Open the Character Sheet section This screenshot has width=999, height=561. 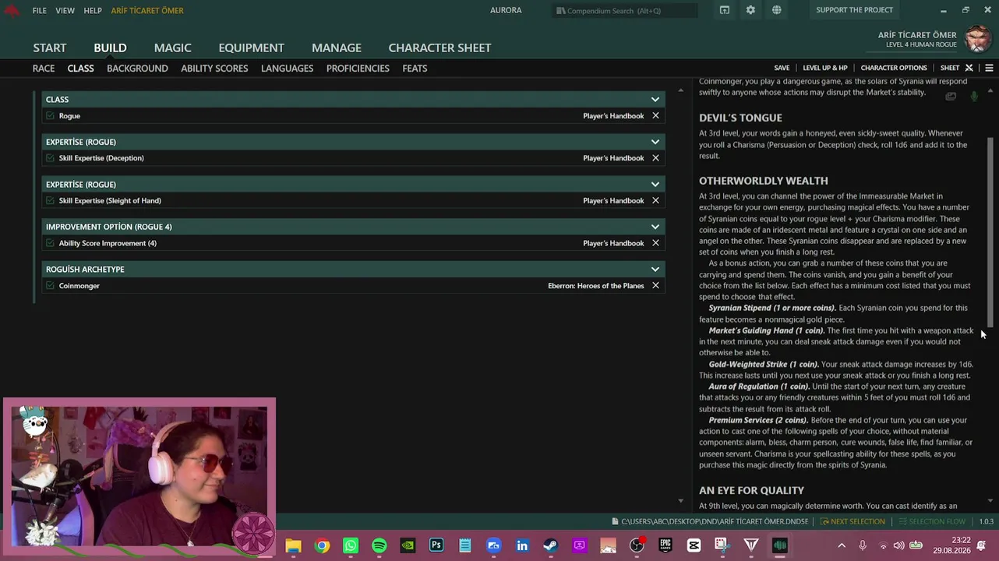click(439, 48)
